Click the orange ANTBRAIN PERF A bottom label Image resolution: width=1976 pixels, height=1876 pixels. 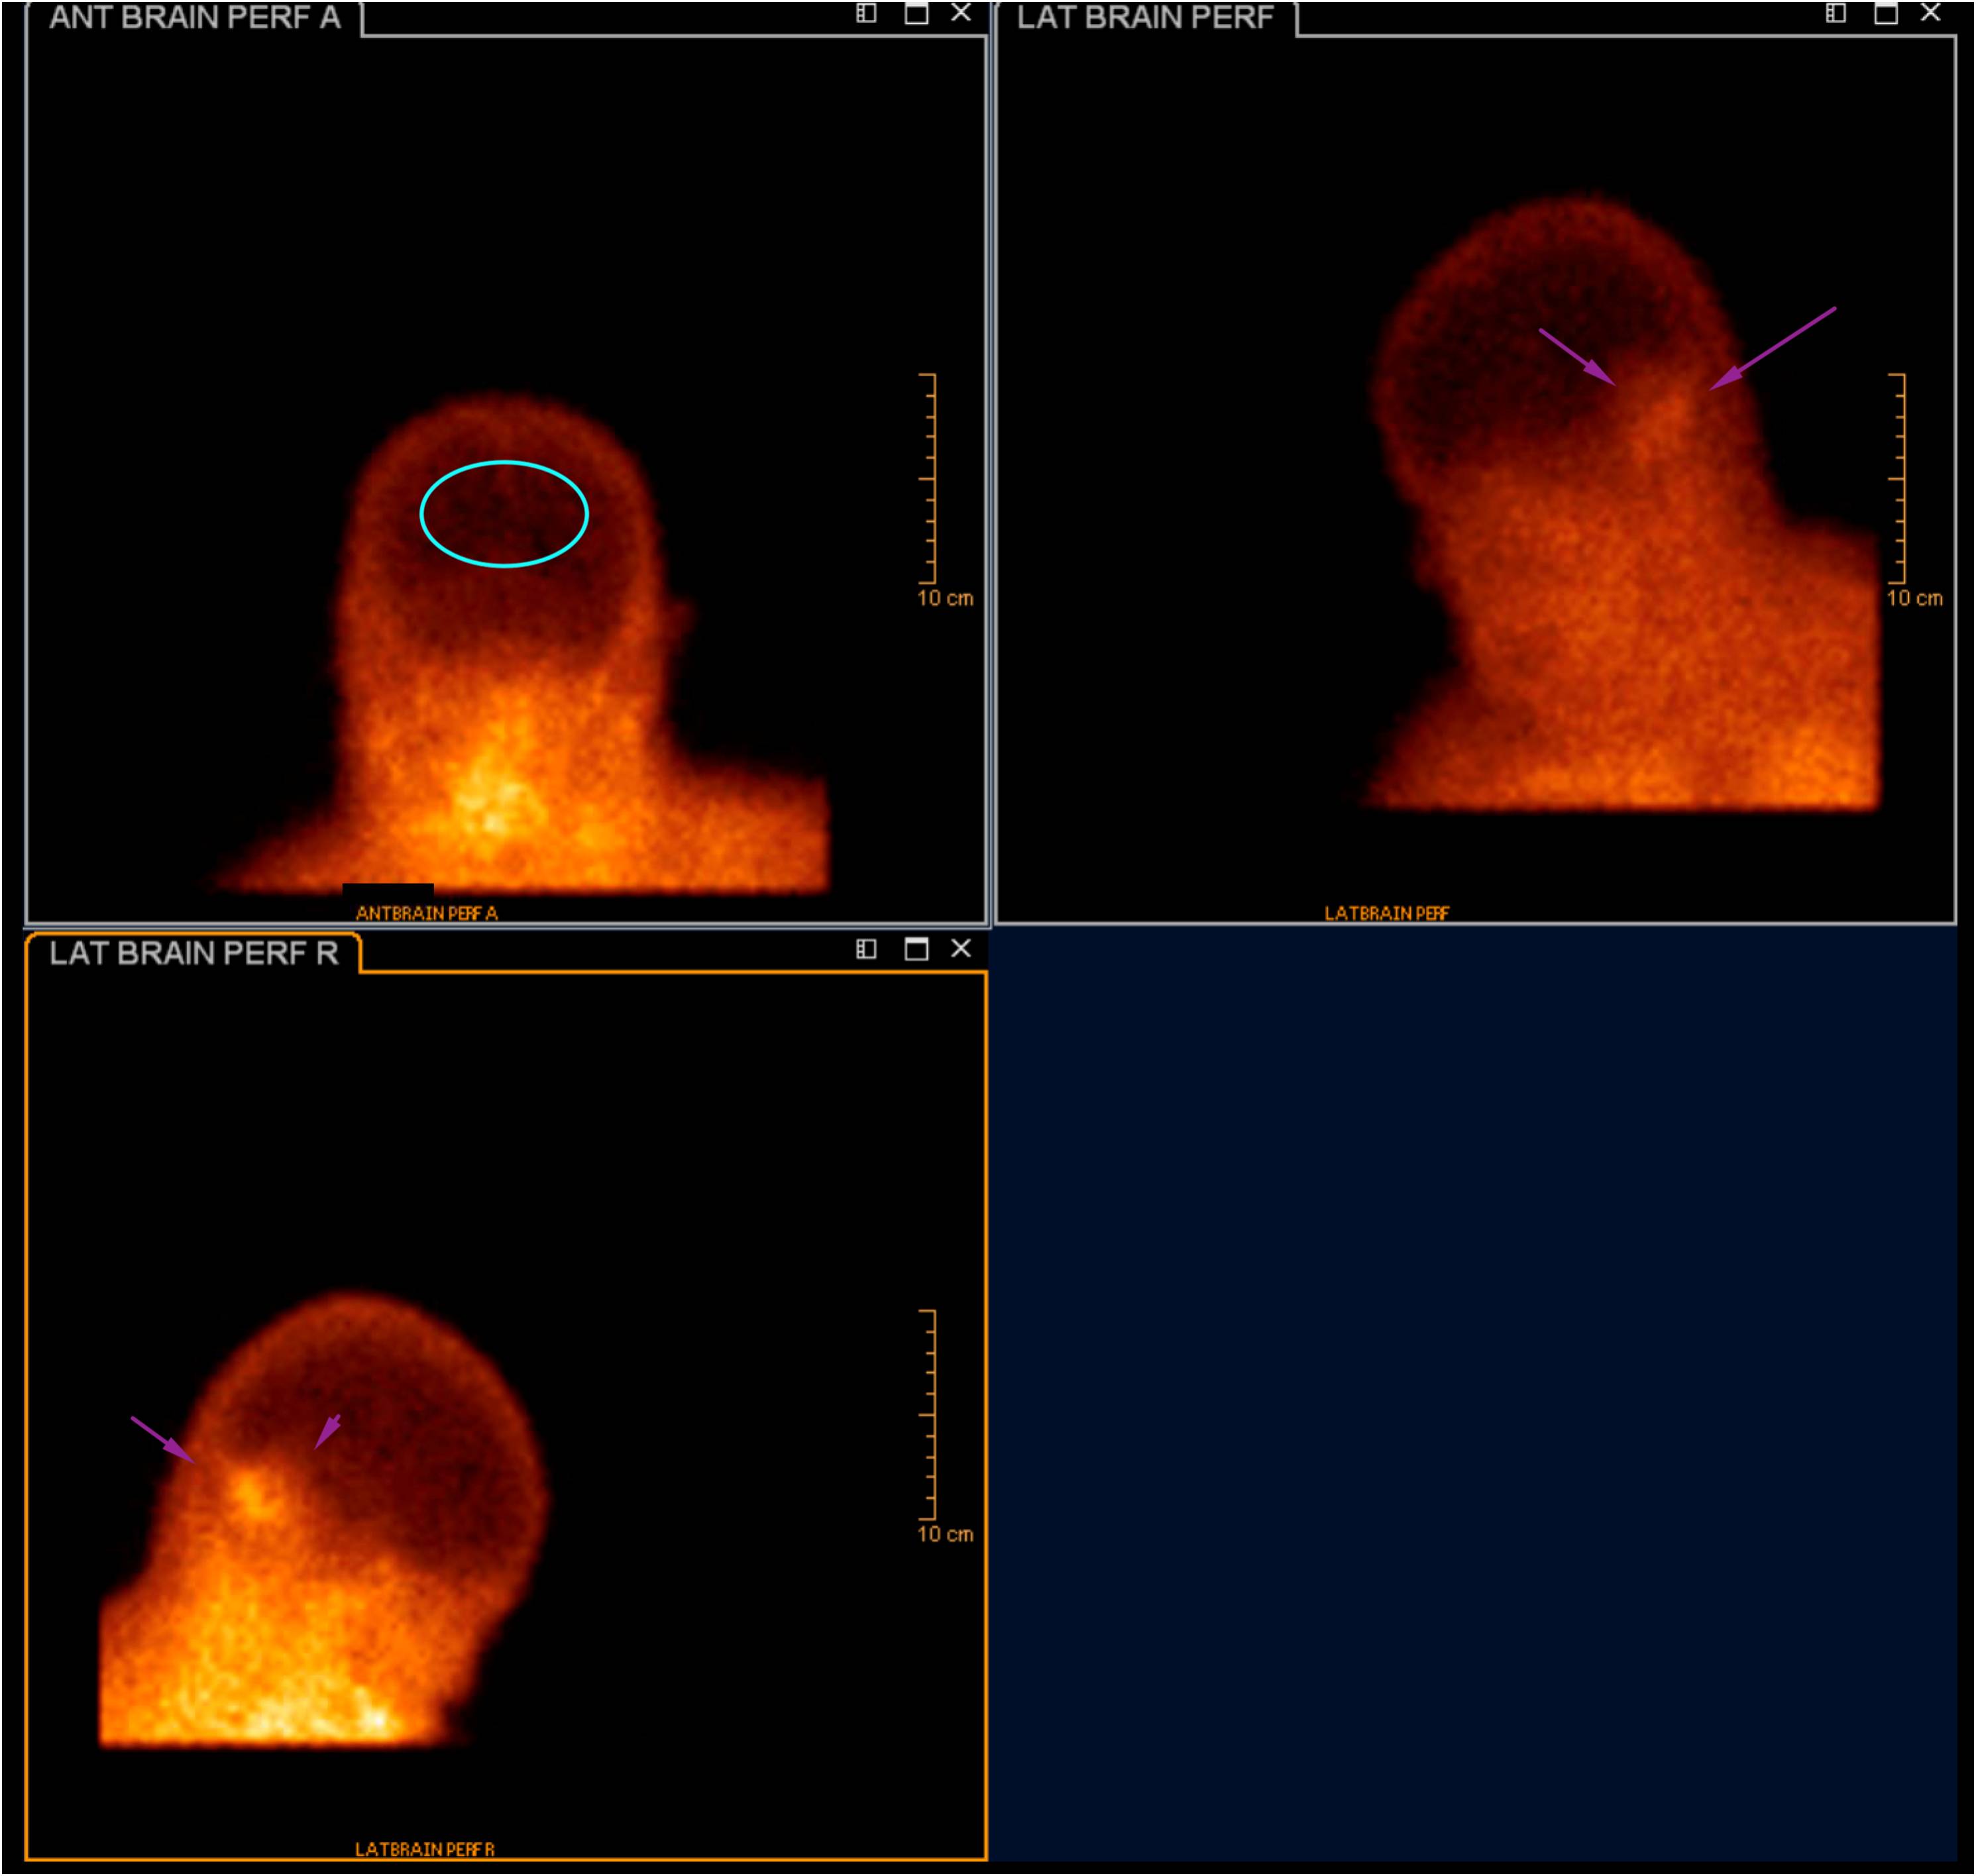coord(426,913)
